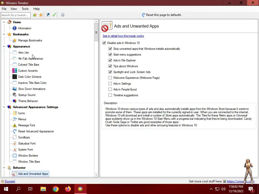Click the Window Borders icon
The image size is (259, 194).
click(14, 156)
